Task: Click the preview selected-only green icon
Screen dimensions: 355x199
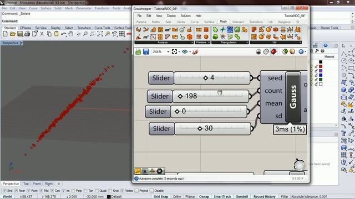Action: (x=285, y=51)
